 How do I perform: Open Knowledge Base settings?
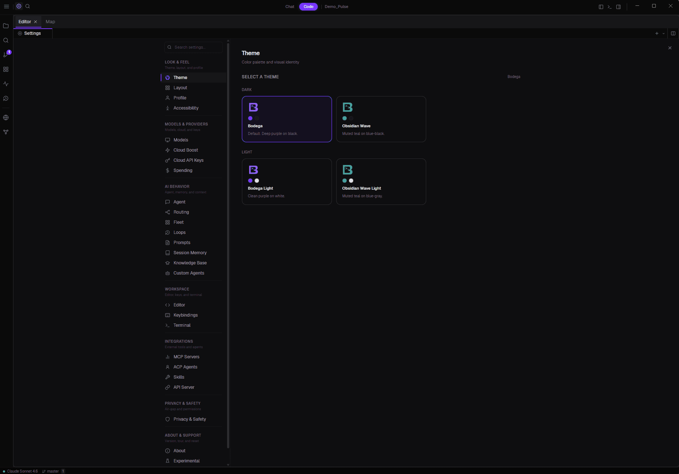click(x=194, y=263)
